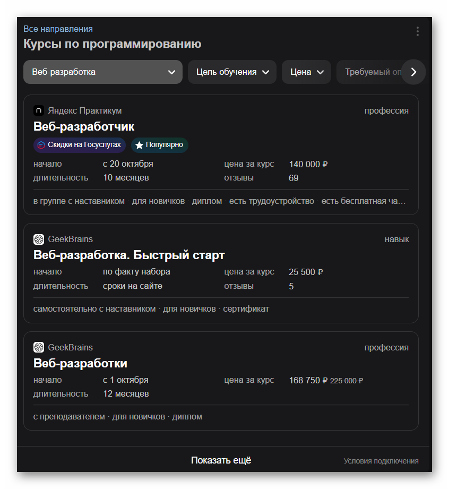Click the first GeekBrains logo icon

pos(39,239)
